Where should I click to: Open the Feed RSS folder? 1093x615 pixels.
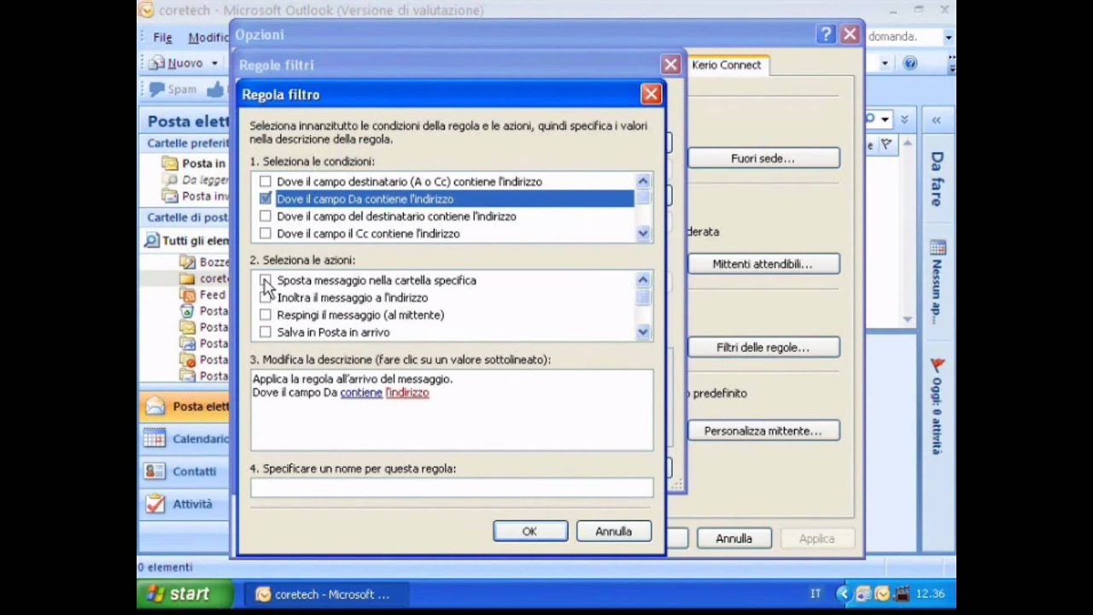coord(203,295)
